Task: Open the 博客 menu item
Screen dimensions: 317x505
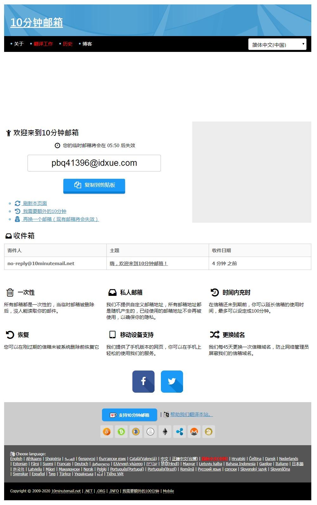Action: (x=87, y=44)
